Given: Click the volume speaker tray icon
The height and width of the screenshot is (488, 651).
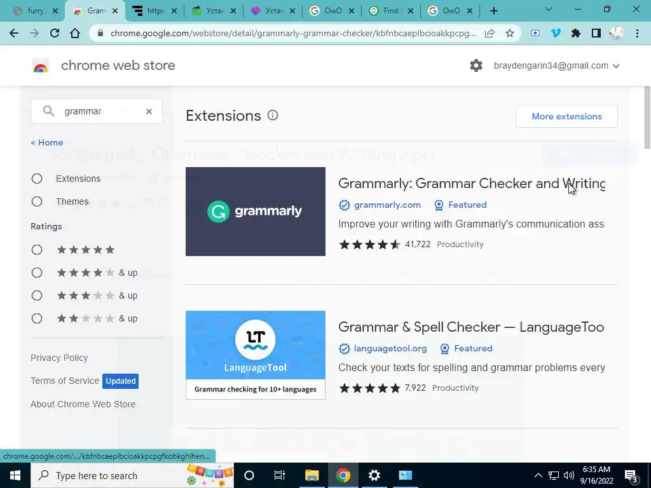Looking at the screenshot, I should coord(569,475).
